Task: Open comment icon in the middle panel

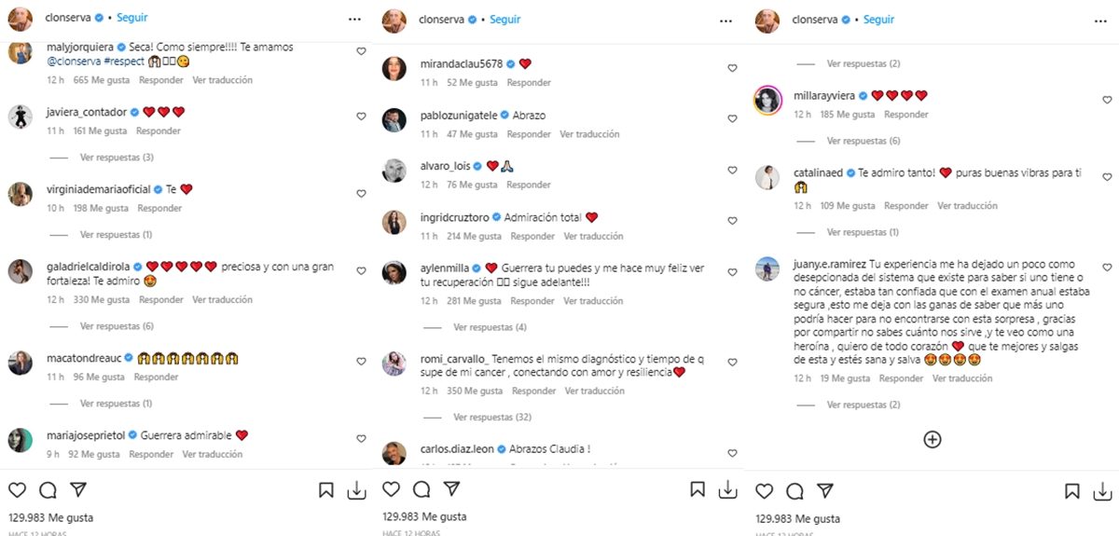Action: [x=421, y=490]
